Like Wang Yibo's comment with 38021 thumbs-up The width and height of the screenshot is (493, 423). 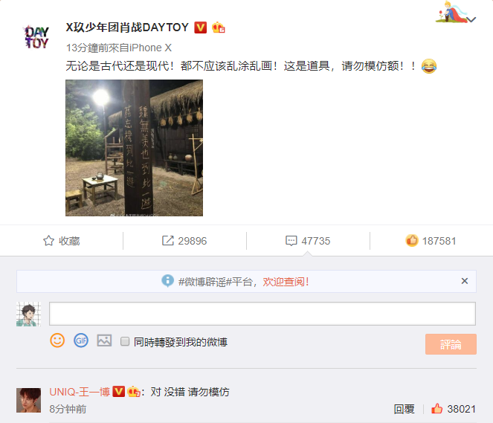pos(436,409)
